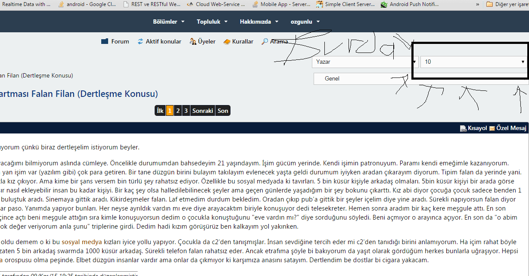This screenshot has height=276, width=529.
Task: Jump to page 3 of thread
Action: 186,111
